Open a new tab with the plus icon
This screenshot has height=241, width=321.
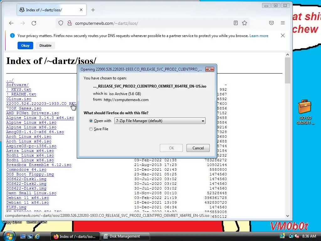pos(93,10)
